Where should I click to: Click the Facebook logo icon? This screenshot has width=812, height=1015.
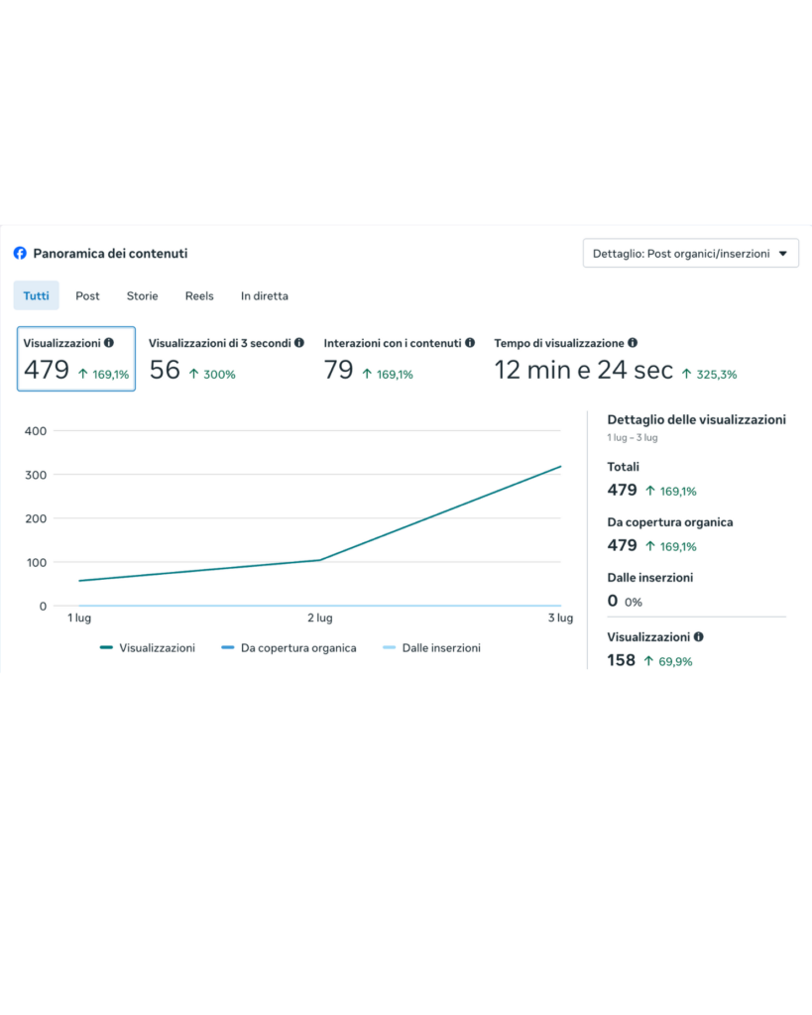click(x=20, y=253)
